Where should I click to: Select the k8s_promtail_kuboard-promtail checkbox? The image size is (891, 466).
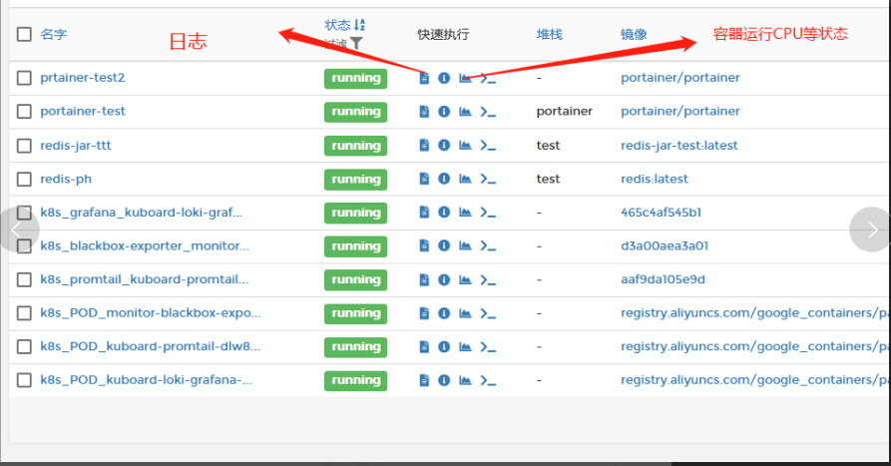tap(24, 279)
